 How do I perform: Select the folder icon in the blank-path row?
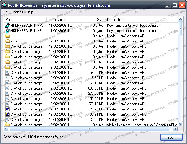(x=7, y=36)
